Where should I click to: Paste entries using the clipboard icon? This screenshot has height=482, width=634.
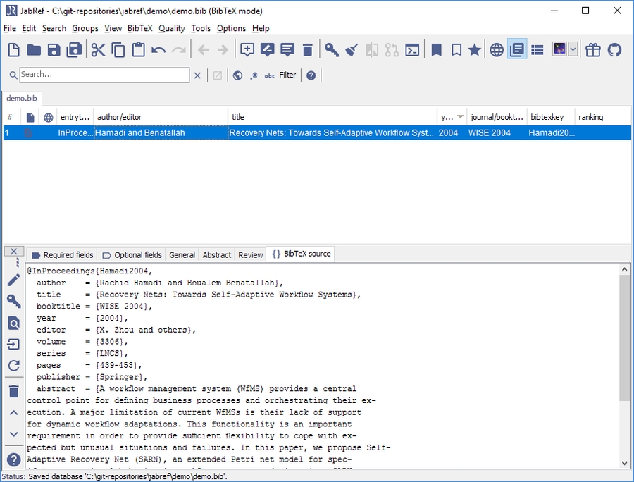pyautogui.click(x=138, y=49)
